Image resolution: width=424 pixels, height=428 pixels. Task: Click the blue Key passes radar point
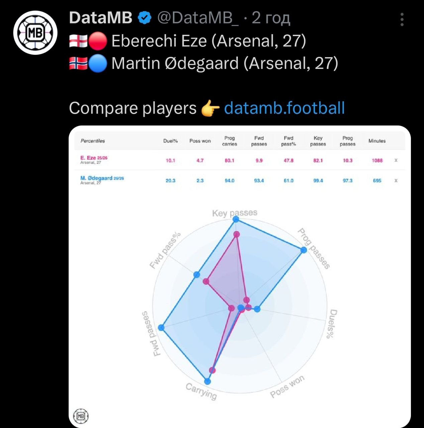(x=236, y=219)
